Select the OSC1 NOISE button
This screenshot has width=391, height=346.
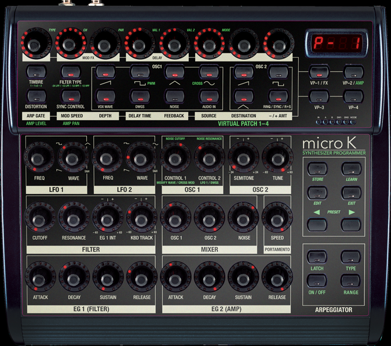tap(174, 96)
